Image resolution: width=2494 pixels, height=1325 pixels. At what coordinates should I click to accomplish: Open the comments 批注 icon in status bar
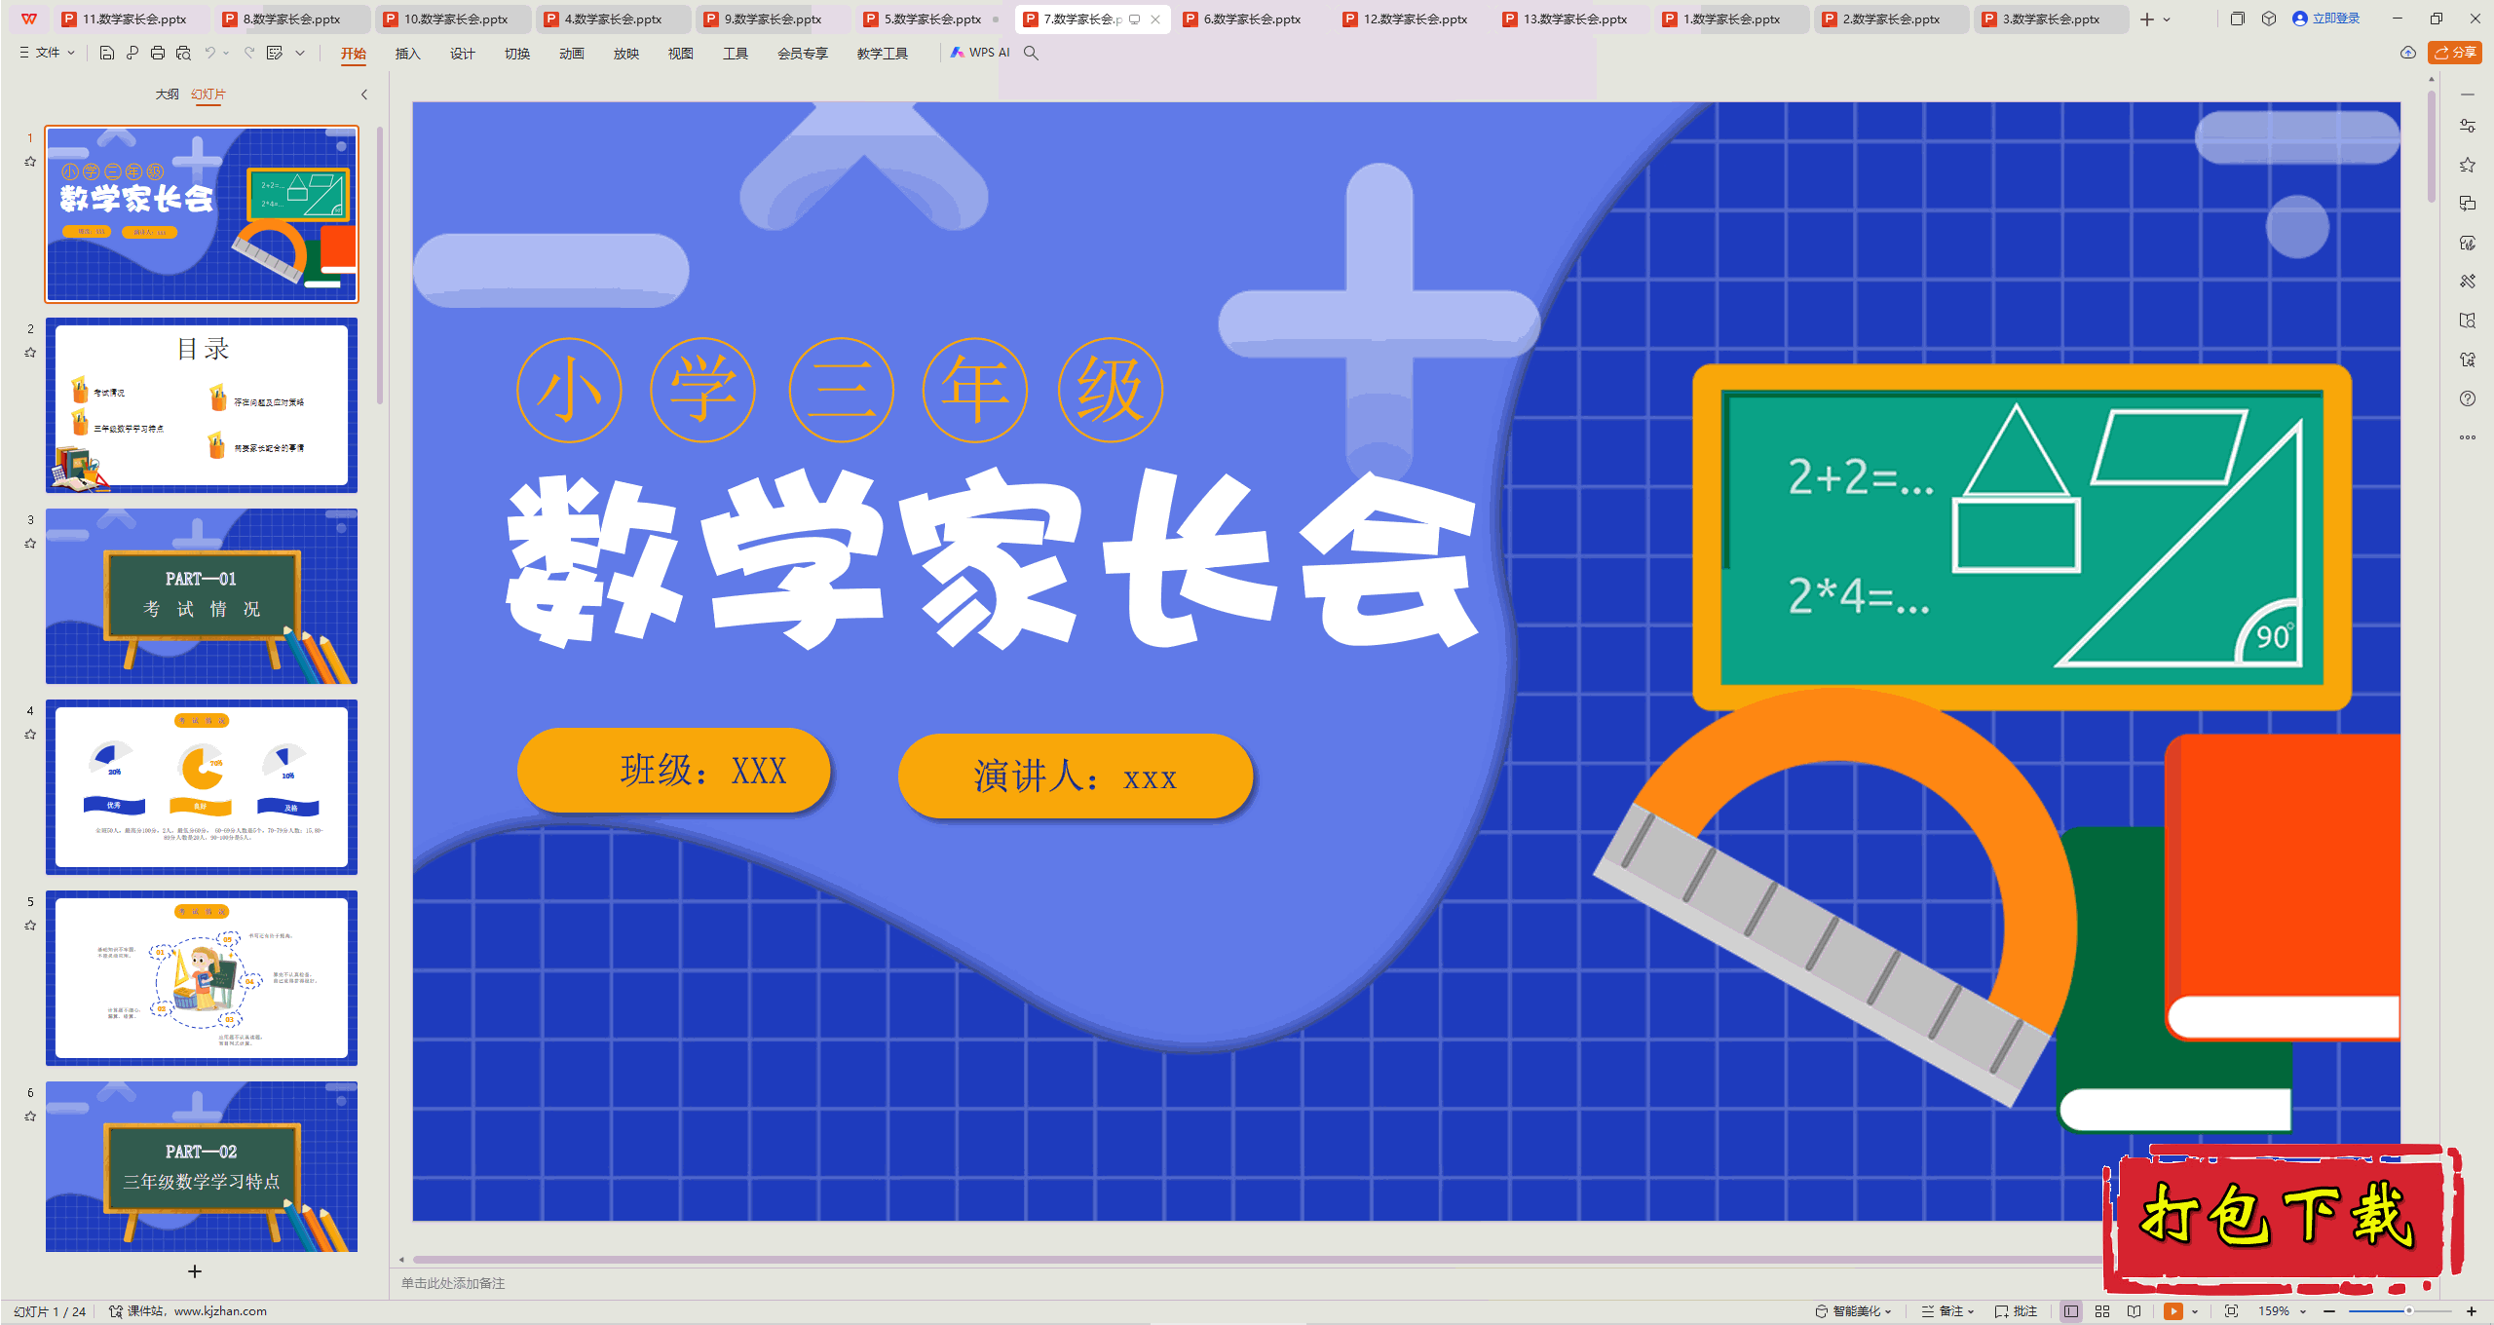click(x=2016, y=1311)
